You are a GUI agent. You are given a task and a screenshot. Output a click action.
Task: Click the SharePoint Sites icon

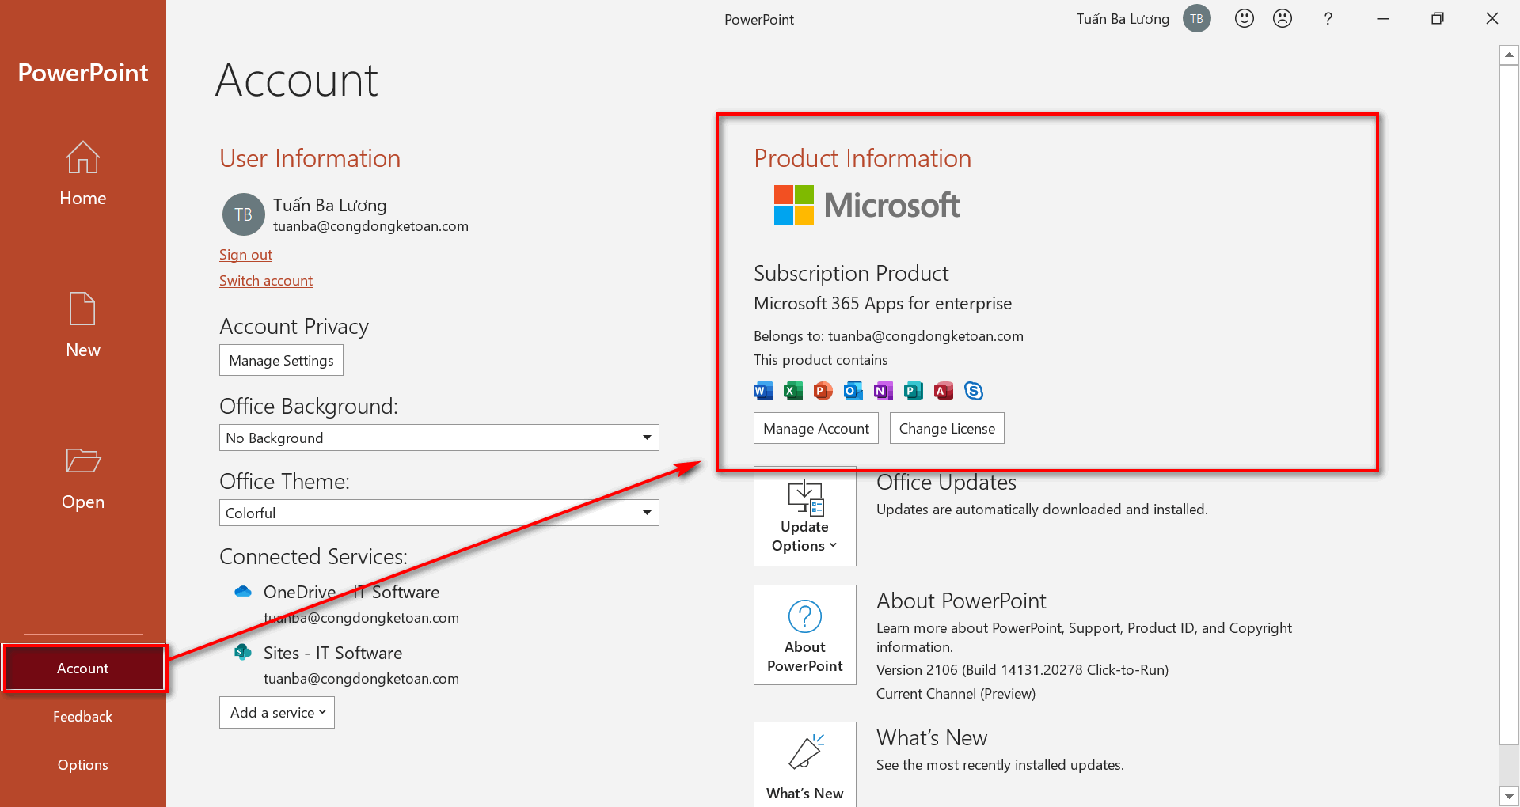point(243,652)
